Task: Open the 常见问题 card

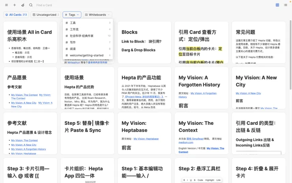Action: pyautogui.click(x=259, y=42)
